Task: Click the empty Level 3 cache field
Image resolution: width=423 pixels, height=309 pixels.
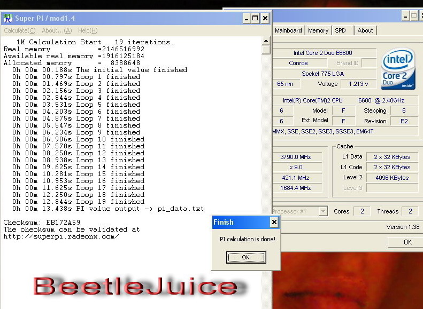Action: tap(392, 188)
